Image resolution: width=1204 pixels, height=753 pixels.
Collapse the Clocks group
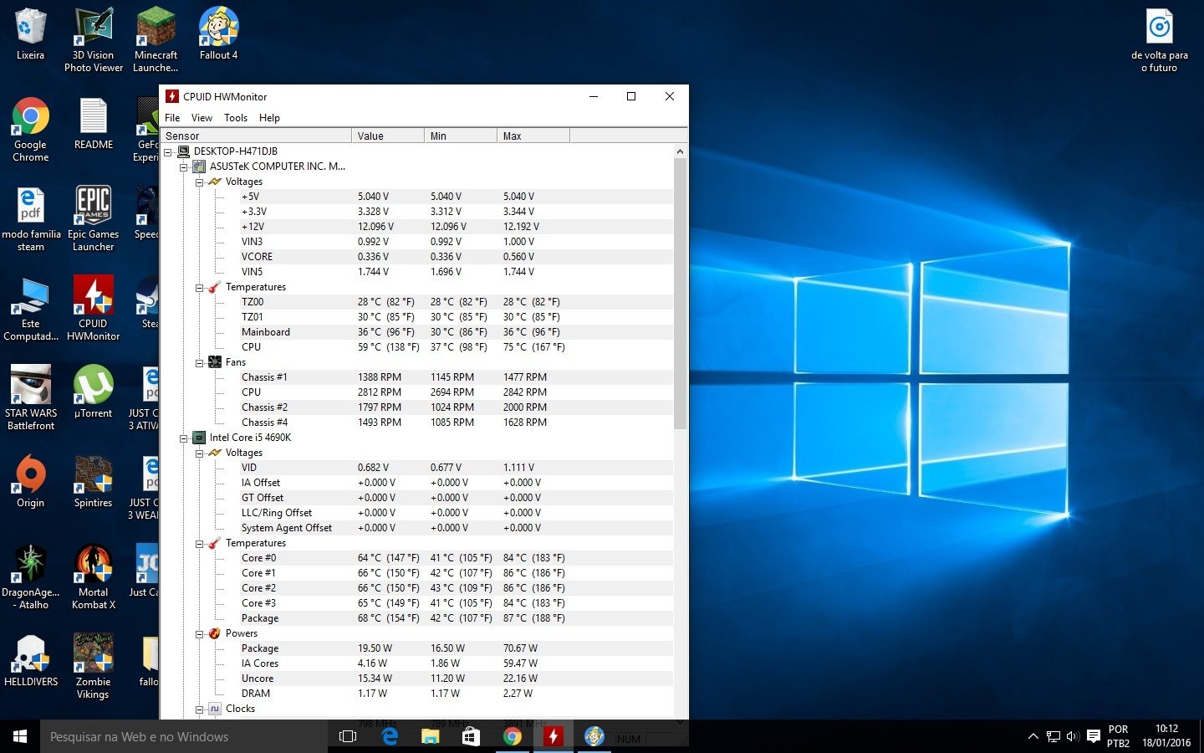coord(200,709)
